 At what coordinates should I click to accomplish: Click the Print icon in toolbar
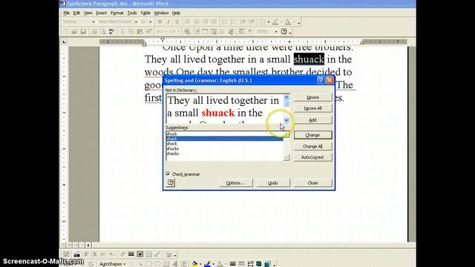tap(94, 31)
